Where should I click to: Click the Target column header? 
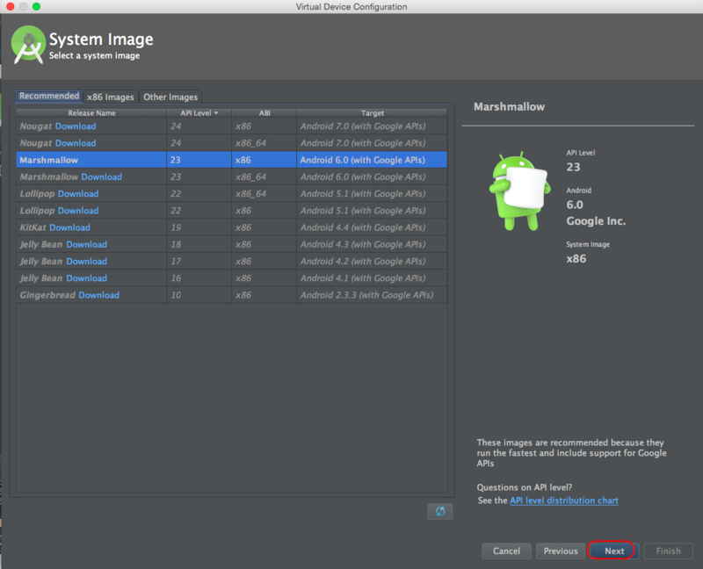(372, 113)
